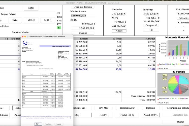Click the (-) column header
This screenshot has width=189, height=126.
pos(7,39)
